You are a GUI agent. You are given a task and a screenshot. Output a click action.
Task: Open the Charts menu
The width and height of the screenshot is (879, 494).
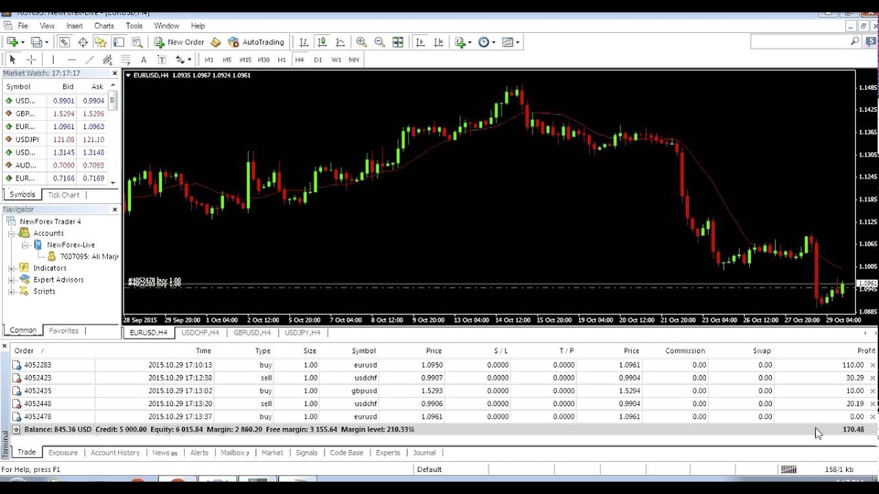coord(104,26)
